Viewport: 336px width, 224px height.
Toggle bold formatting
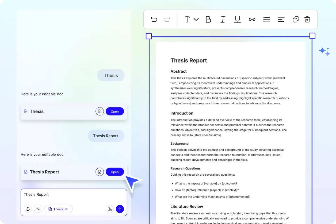pos(208,19)
